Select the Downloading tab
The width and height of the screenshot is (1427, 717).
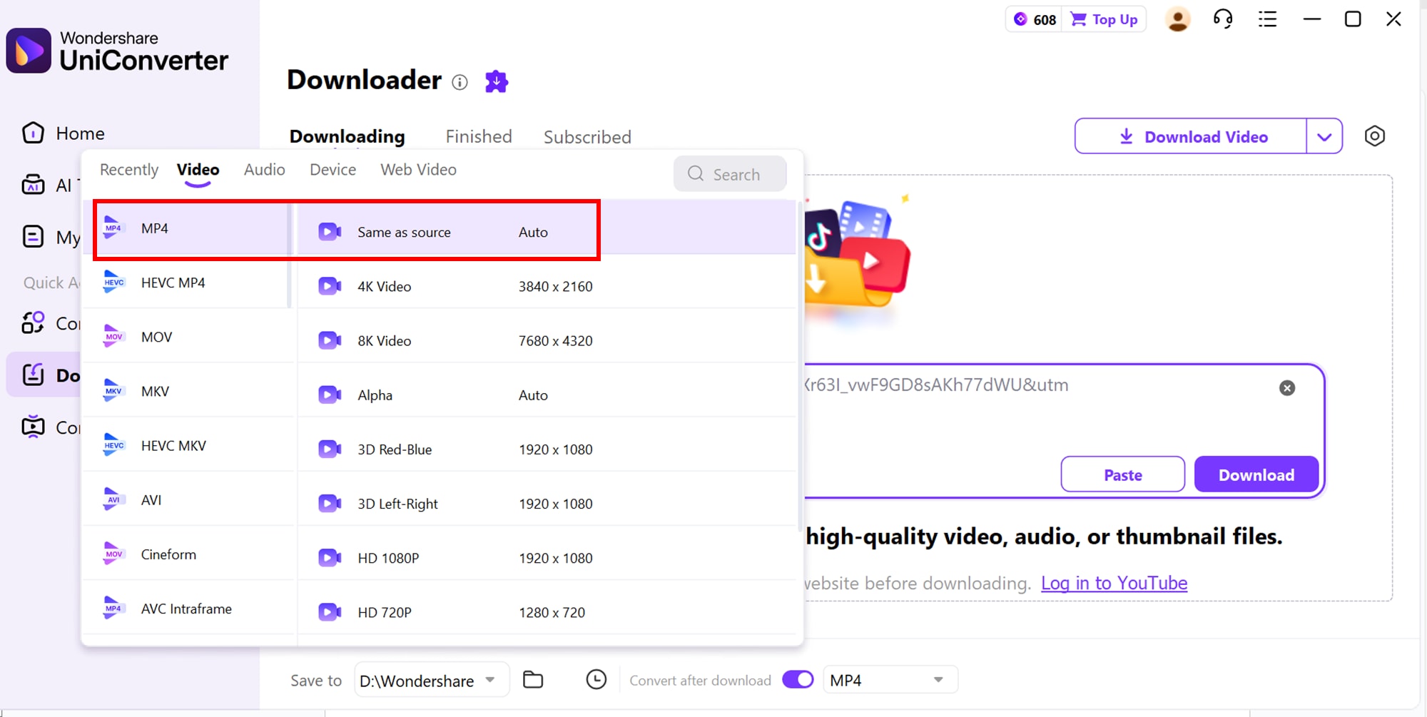click(x=347, y=136)
